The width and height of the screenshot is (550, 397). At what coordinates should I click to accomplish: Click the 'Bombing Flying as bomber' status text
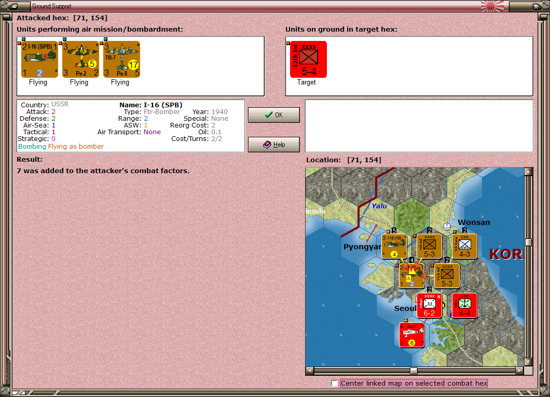(x=61, y=147)
